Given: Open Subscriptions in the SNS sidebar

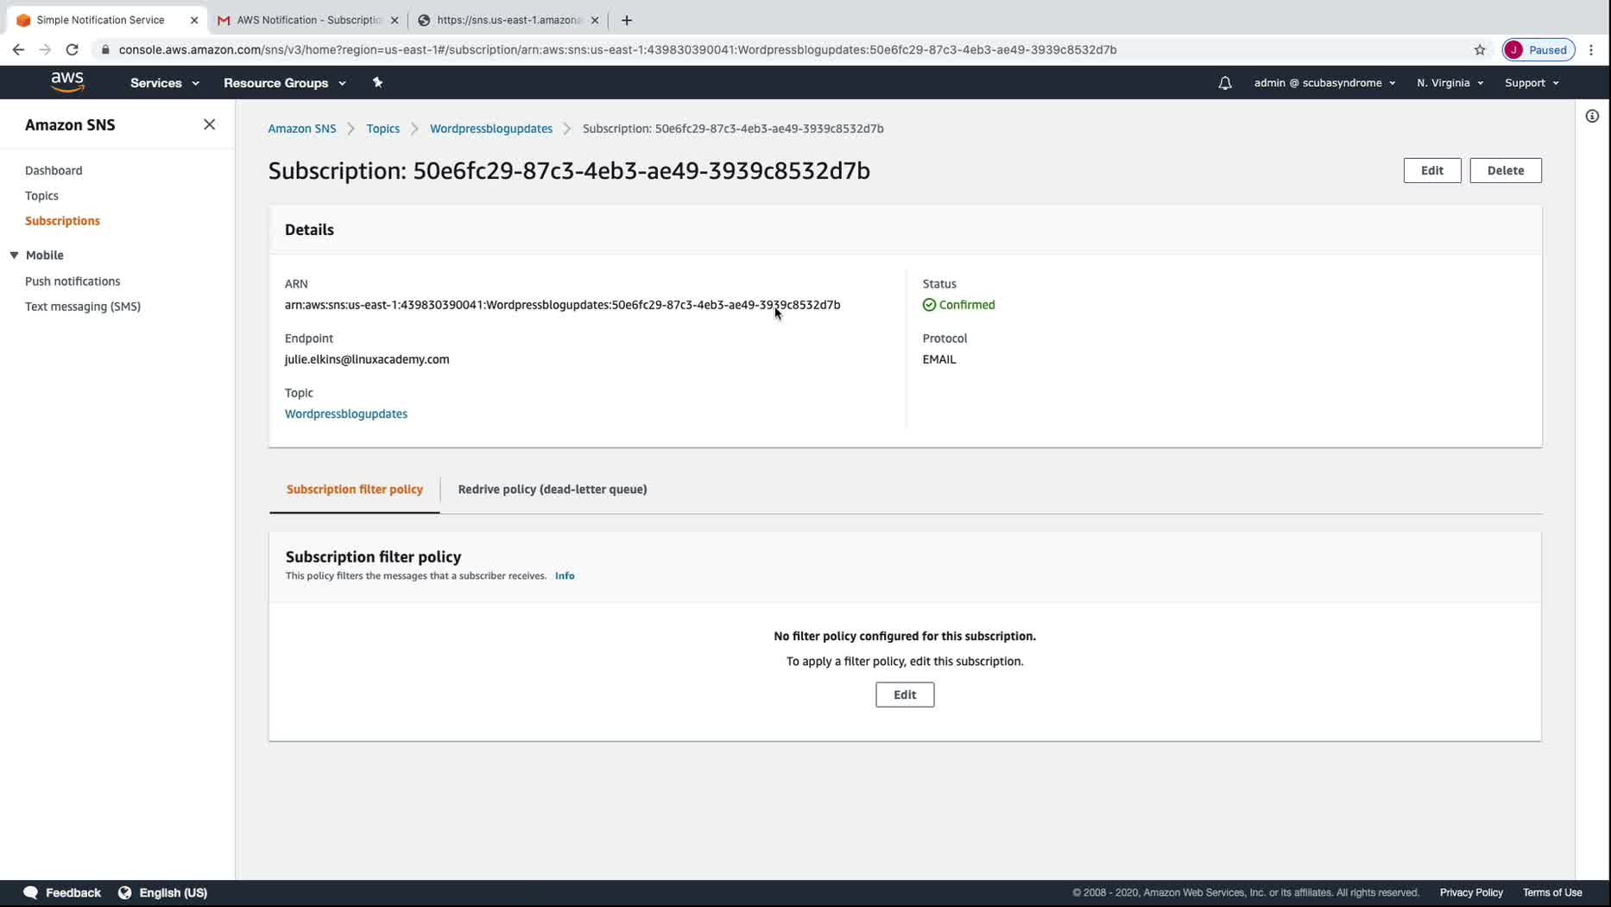Looking at the screenshot, I should click(x=62, y=220).
